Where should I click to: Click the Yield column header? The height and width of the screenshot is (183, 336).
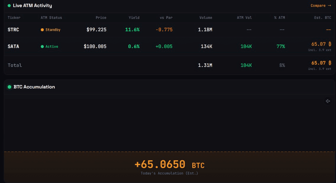click(134, 18)
